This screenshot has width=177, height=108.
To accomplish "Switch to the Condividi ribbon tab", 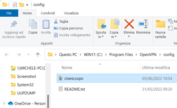I will tap(48, 13).
